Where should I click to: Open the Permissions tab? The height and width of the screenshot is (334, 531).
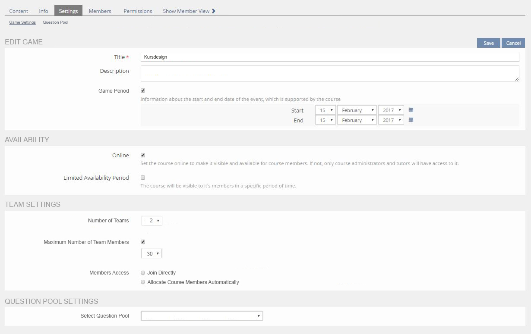pos(138,11)
